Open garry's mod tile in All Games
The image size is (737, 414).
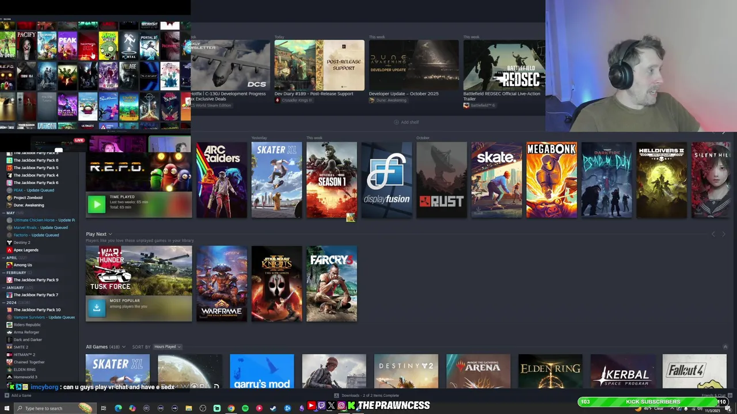coord(261,372)
